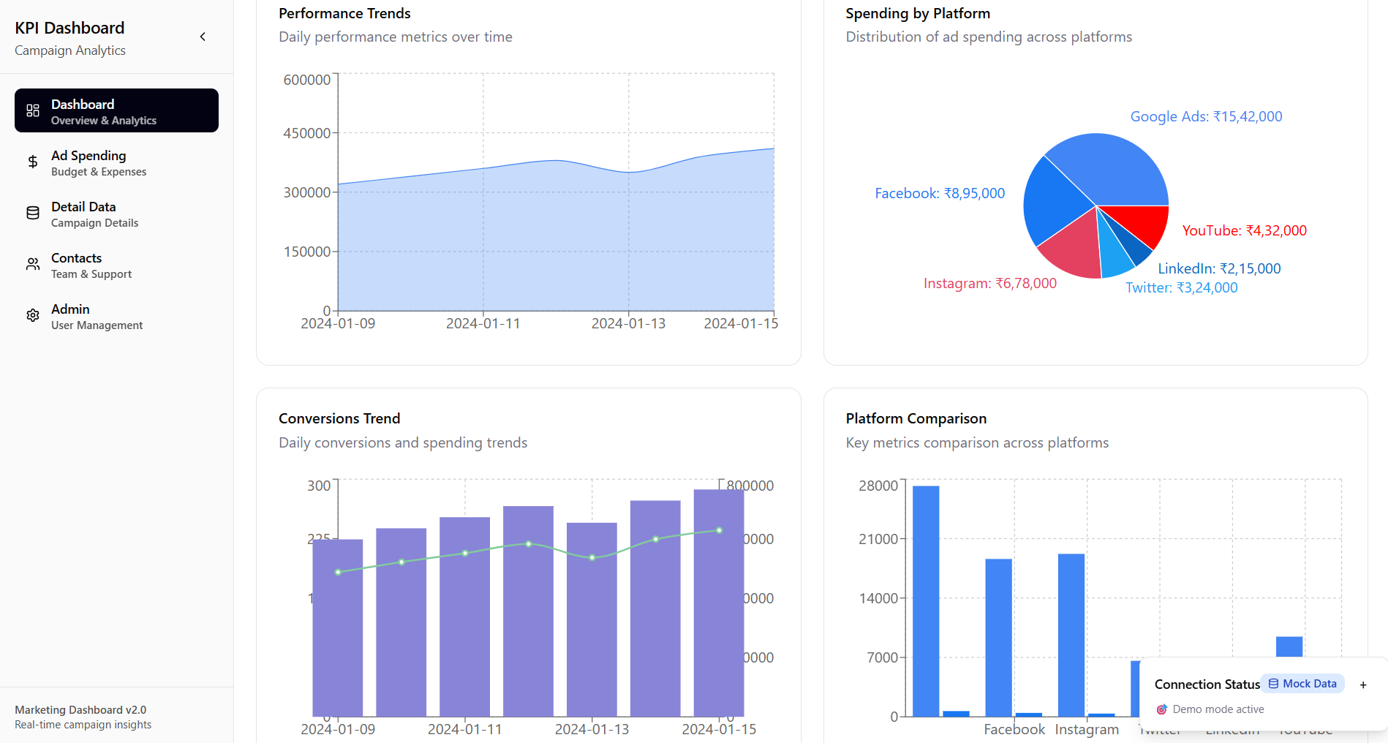Expand Connection Status with the plus button
Screen dimensions: 1388x743
[x=1363, y=685]
